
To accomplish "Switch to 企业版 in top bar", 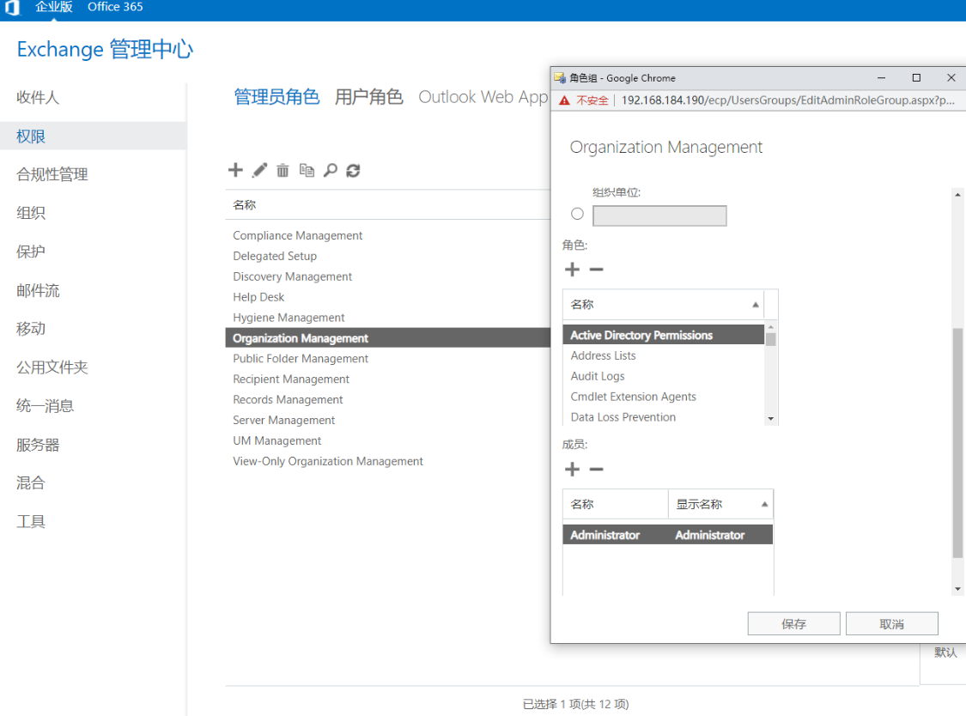I will [x=53, y=7].
